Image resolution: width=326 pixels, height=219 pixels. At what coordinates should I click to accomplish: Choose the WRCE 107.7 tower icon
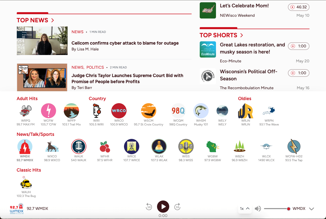click(132, 147)
